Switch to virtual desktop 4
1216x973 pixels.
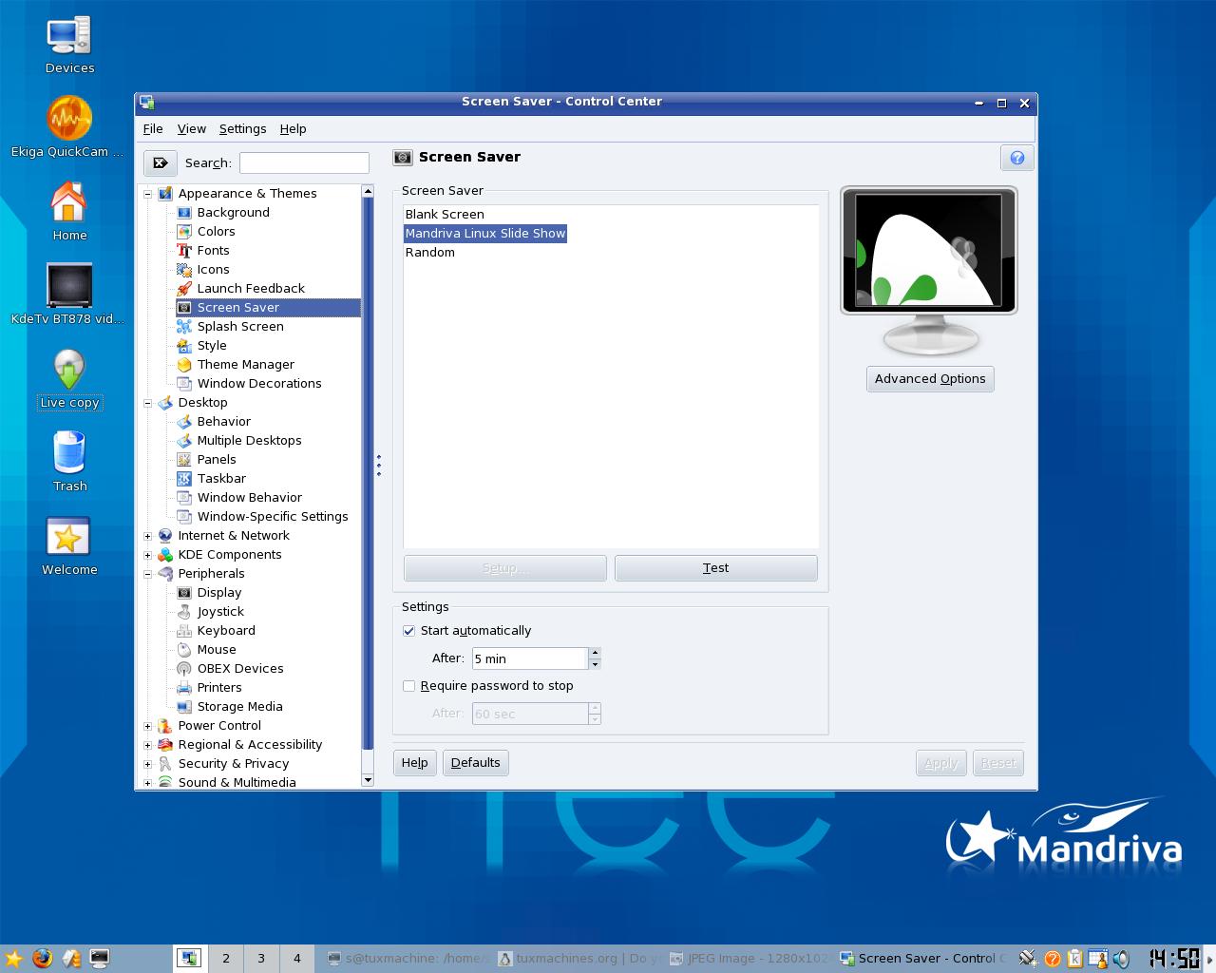click(x=296, y=958)
